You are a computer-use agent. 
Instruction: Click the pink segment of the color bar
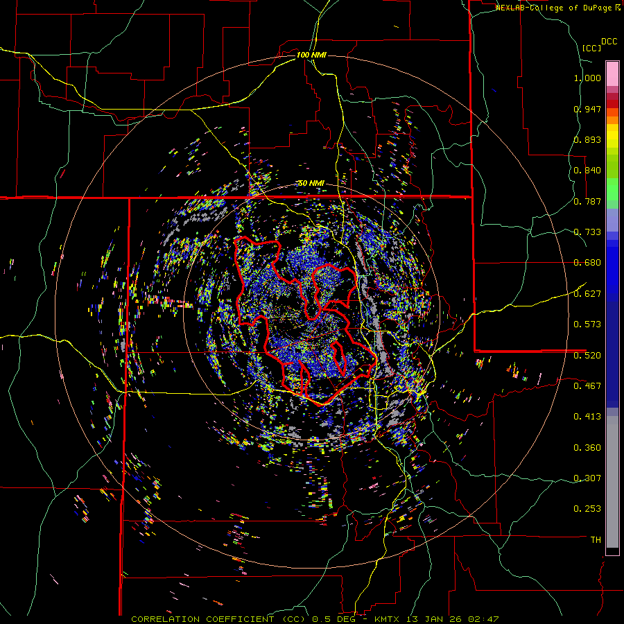pyautogui.click(x=612, y=74)
